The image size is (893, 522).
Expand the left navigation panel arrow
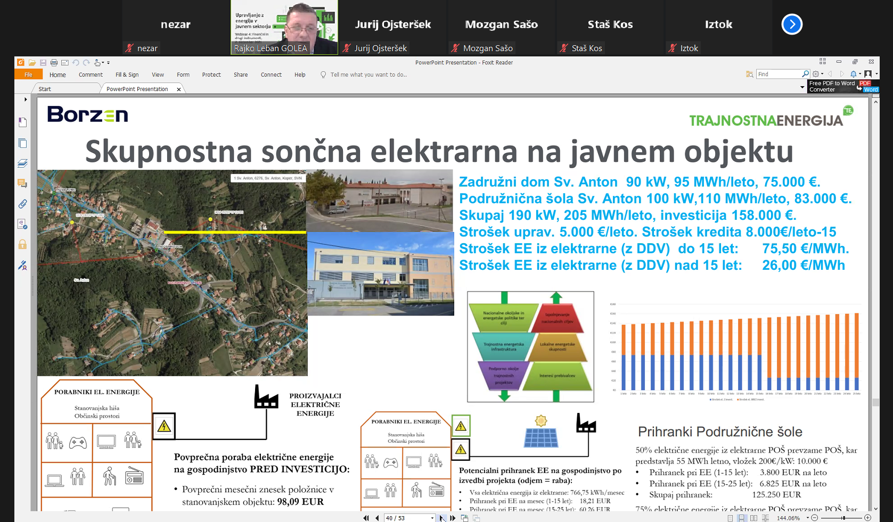tap(25, 100)
